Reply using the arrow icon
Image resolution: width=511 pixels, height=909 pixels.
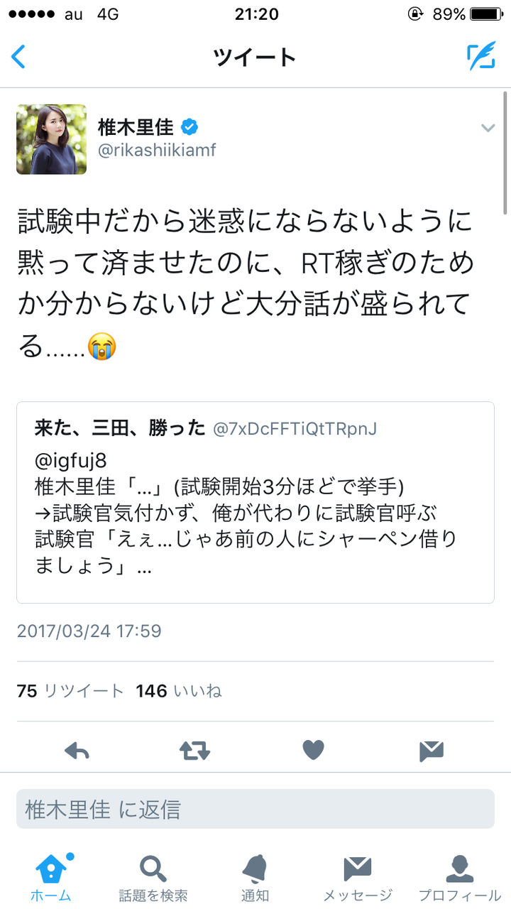click(x=77, y=750)
